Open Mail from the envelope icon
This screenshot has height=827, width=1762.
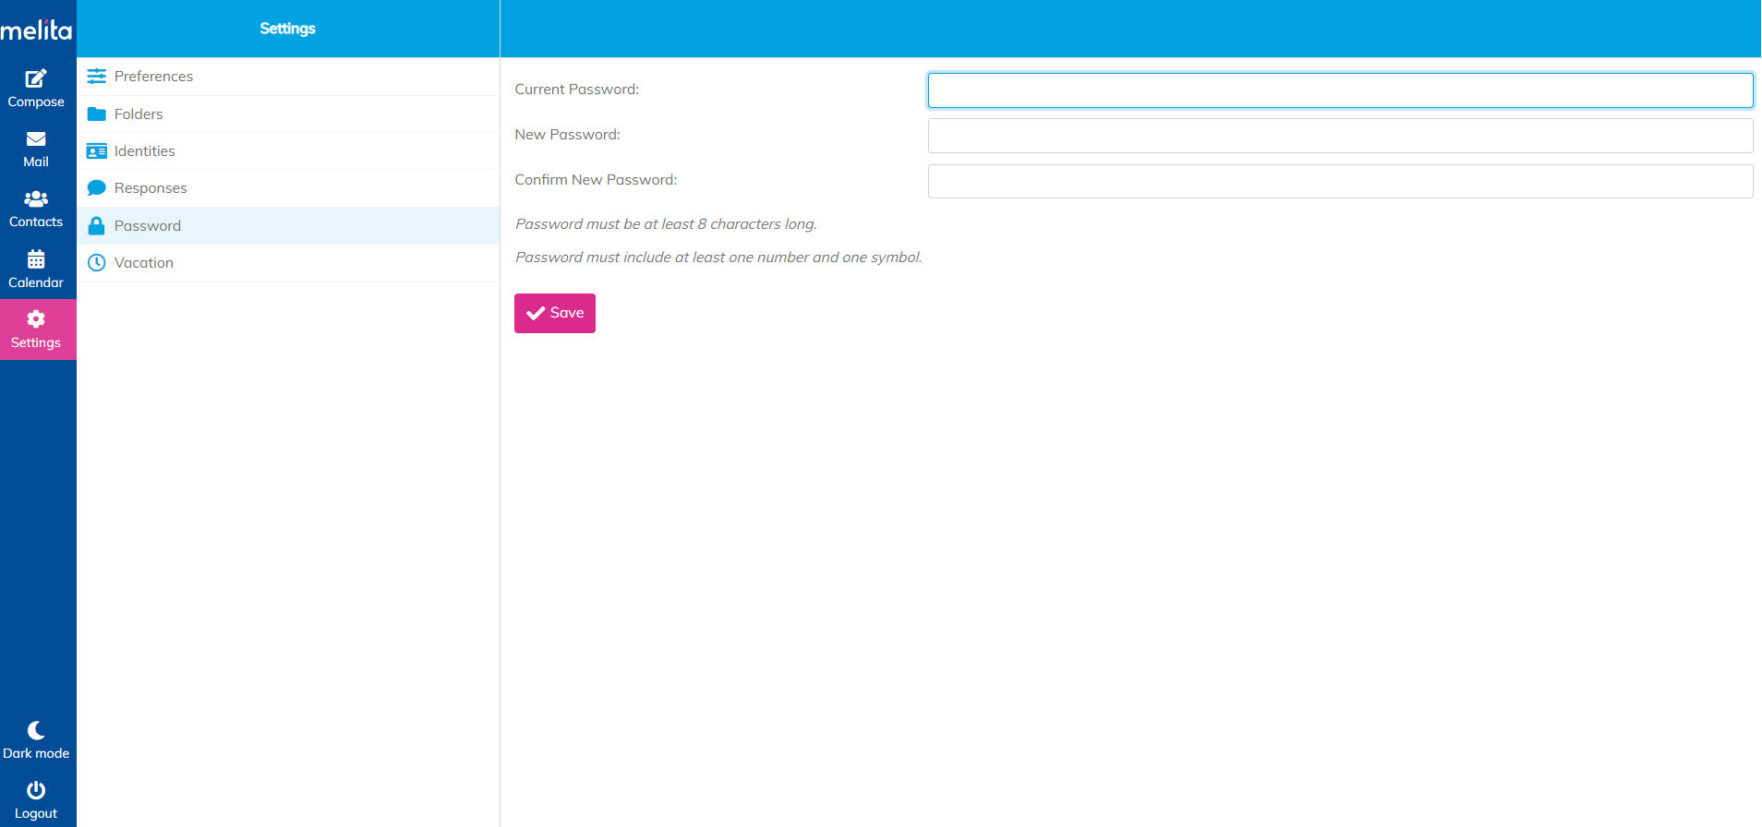click(36, 139)
